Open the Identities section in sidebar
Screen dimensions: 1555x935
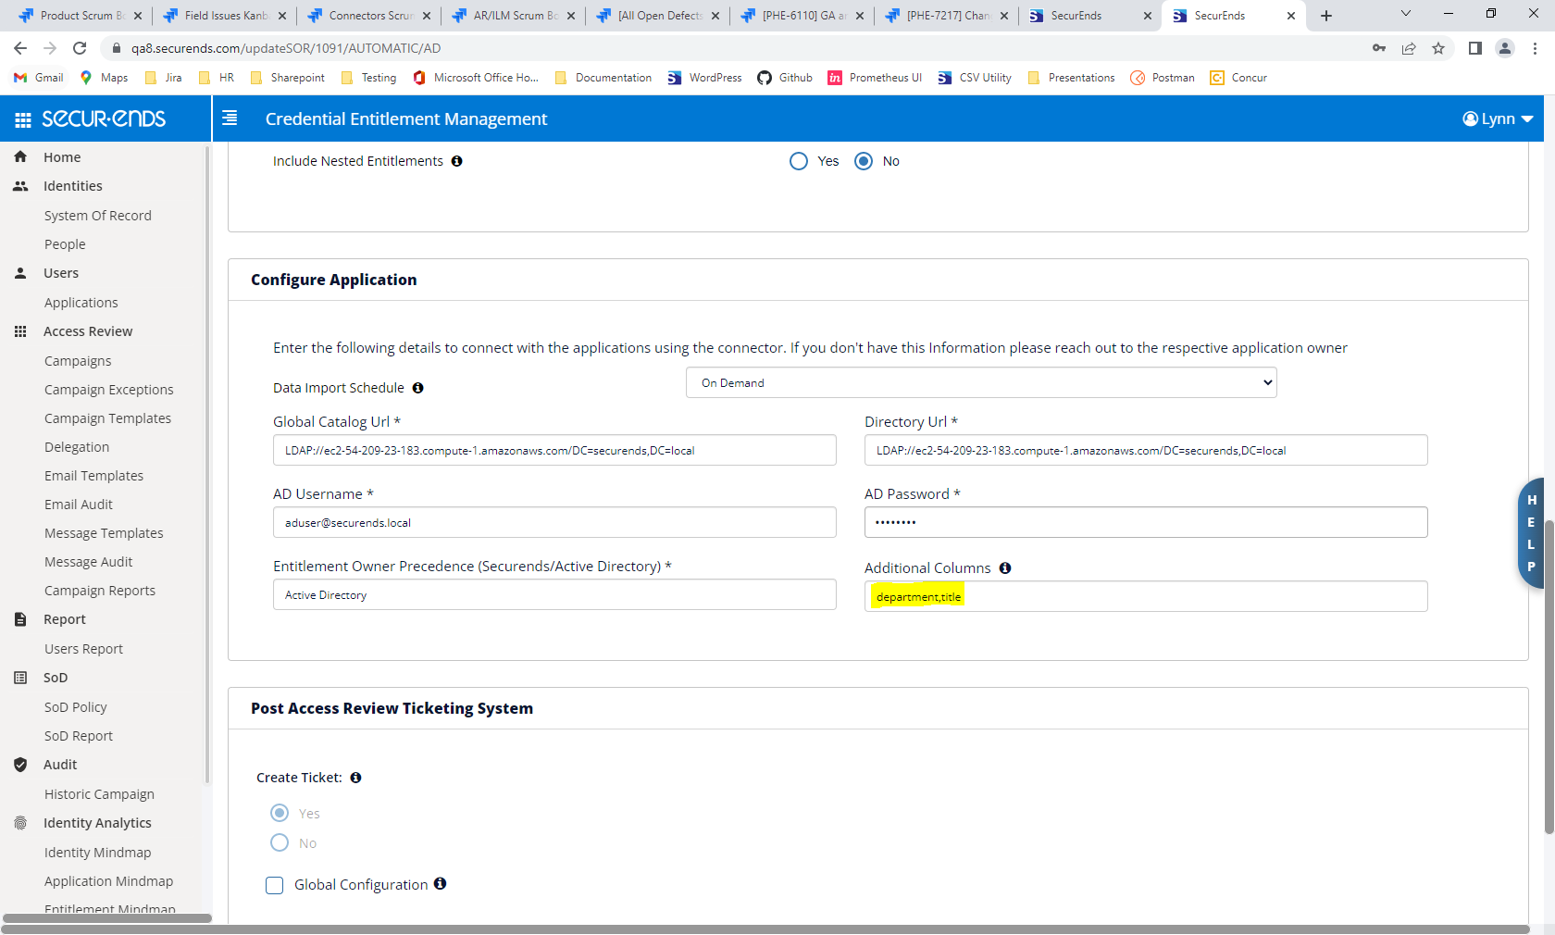tap(72, 185)
